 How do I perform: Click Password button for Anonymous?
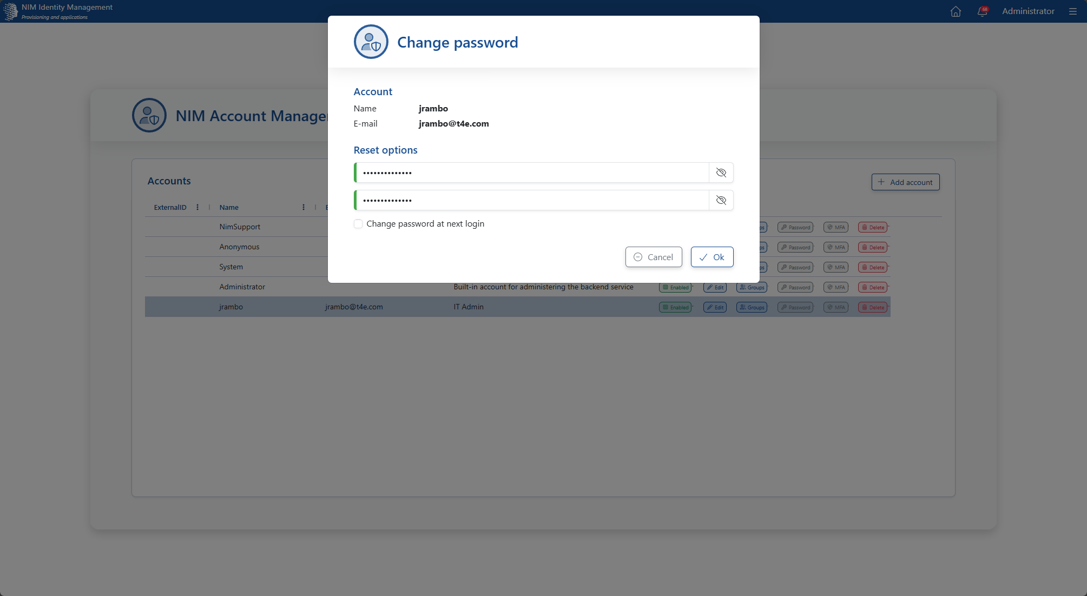tap(795, 247)
